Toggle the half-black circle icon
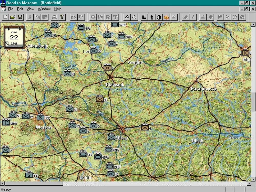Viewport: 256px width, 192px height. pos(159,17)
